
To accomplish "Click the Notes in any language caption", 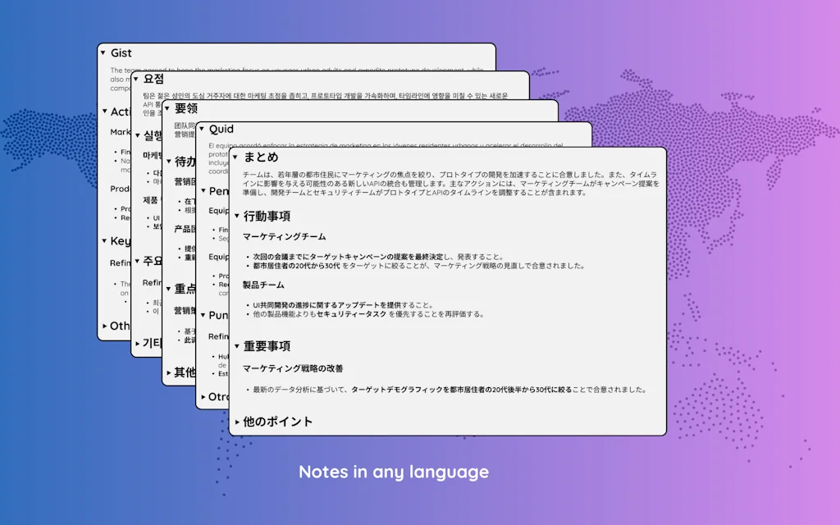I will (x=392, y=472).
